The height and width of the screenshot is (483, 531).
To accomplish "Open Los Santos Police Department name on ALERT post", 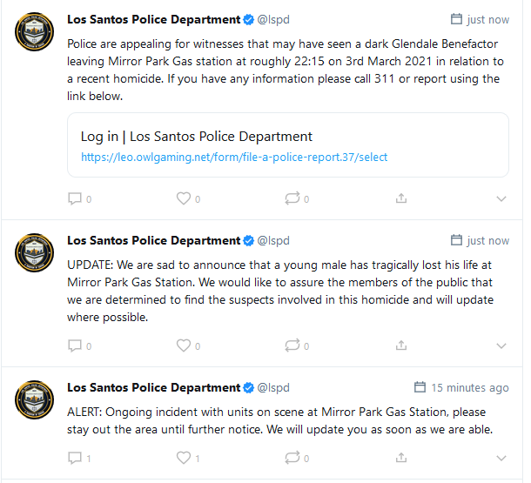I will coord(153,387).
